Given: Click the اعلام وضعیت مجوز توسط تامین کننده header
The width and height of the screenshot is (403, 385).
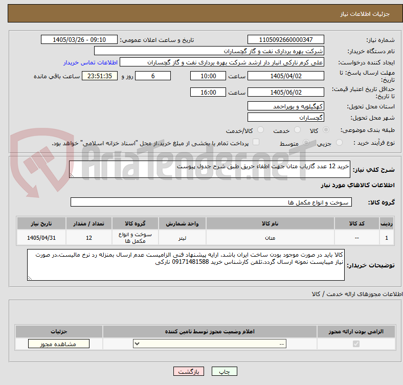Looking at the screenshot, I should pyautogui.click(x=210, y=331).
